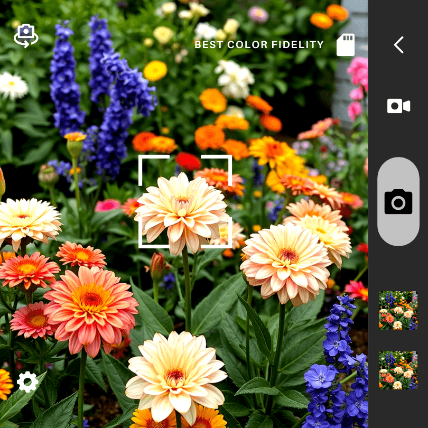
Task: Toggle between photo and video mode
Action: click(398, 106)
